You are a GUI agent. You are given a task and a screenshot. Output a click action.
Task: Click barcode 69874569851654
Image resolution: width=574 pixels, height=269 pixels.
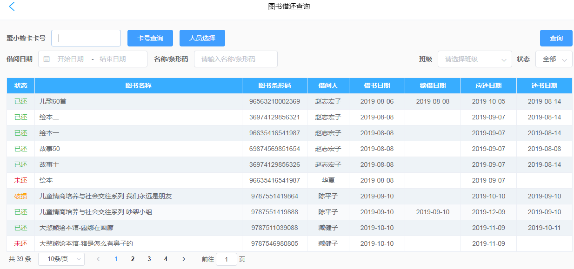275,149
